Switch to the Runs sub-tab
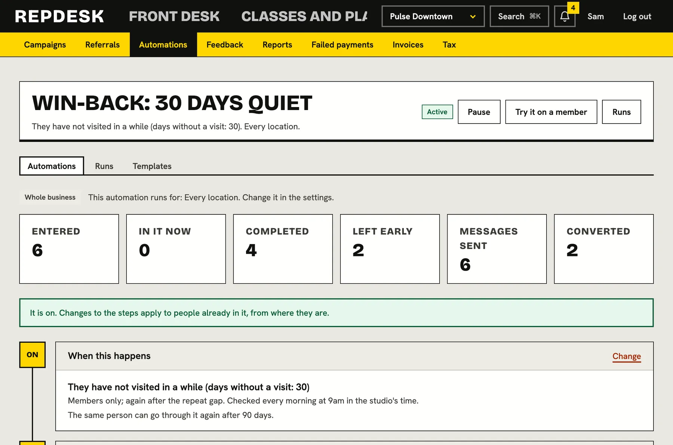The height and width of the screenshot is (445, 673). pos(104,166)
